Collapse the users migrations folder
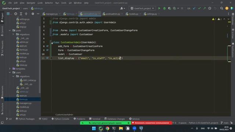Image resolution: width=235 pixels, height=132 pixels. pos(13,76)
